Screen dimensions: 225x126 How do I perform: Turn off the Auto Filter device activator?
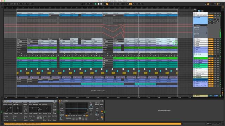pos(60,101)
